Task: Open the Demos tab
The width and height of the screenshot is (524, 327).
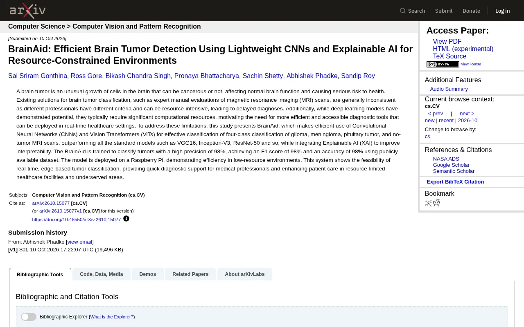Action: click(x=148, y=274)
